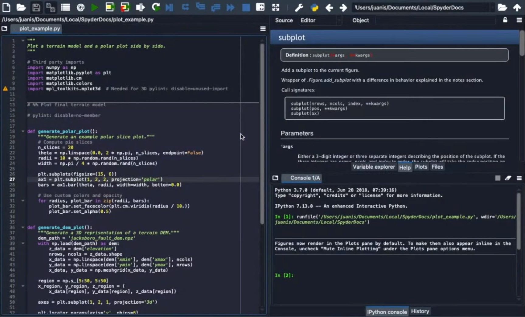
Task: Click the Object input field in Help
Action: [x=435, y=20]
